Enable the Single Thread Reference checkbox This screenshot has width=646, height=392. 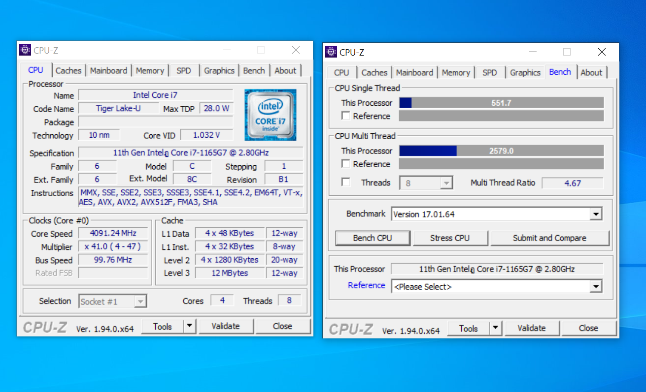point(346,116)
